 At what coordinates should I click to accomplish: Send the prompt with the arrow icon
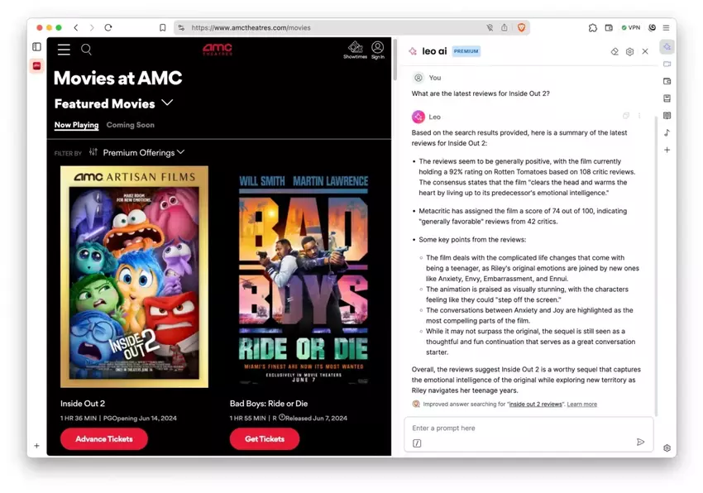click(x=641, y=442)
